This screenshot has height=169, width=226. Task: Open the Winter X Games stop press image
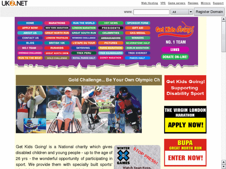pos(137,157)
